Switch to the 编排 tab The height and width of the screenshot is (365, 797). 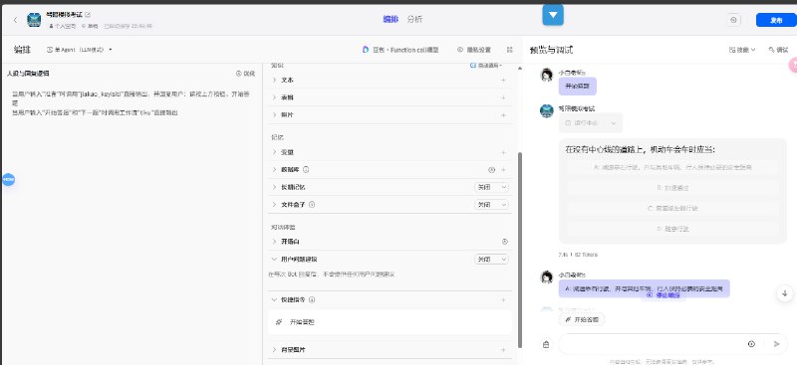coord(391,19)
